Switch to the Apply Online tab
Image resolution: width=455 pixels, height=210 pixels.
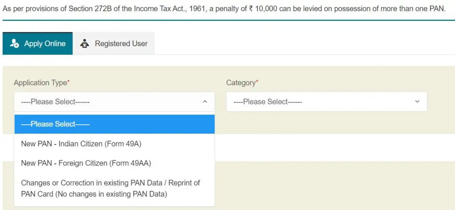click(38, 43)
